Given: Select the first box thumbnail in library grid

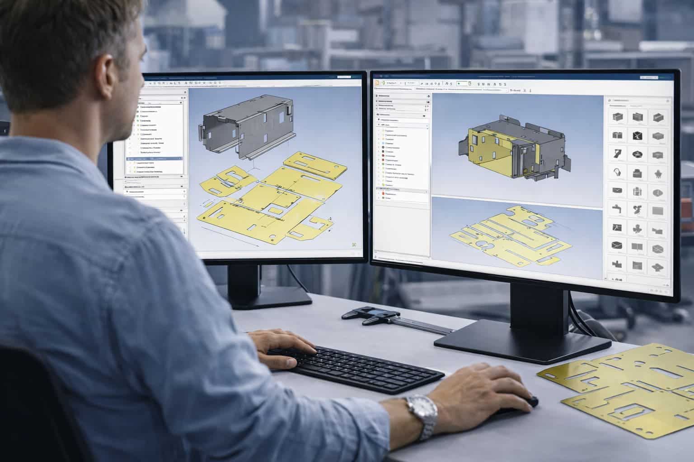Looking at the screenshot, I should coord(617,117).
